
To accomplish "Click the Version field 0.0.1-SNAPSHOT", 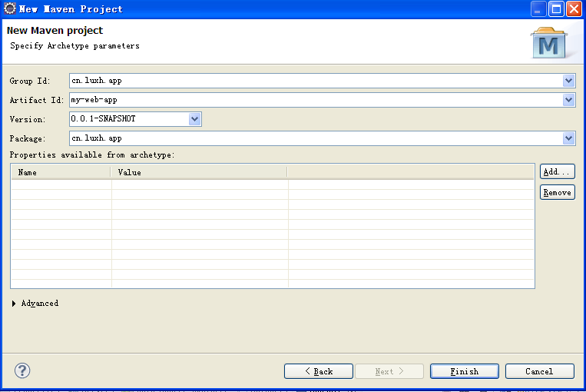I will pos(129,119).
